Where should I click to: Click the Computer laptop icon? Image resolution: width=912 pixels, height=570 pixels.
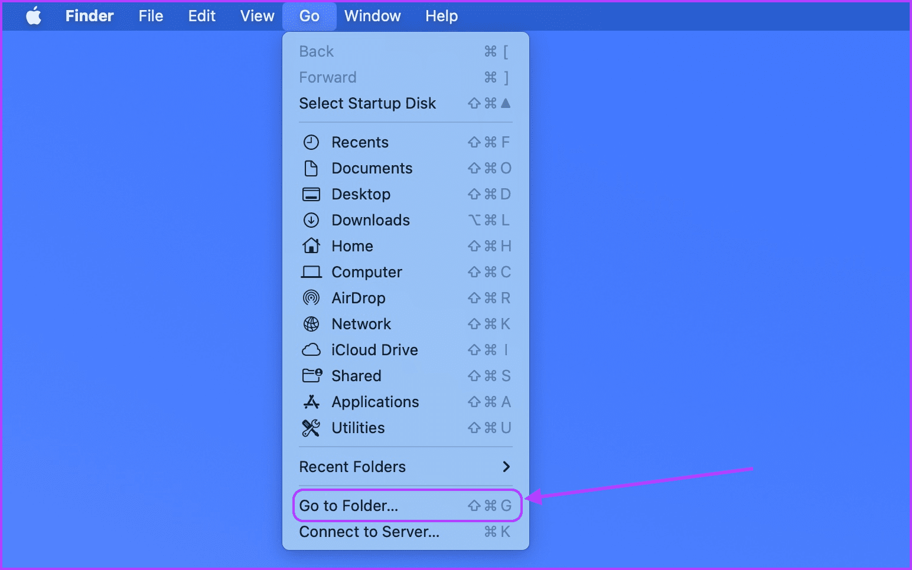pos(311,272)
